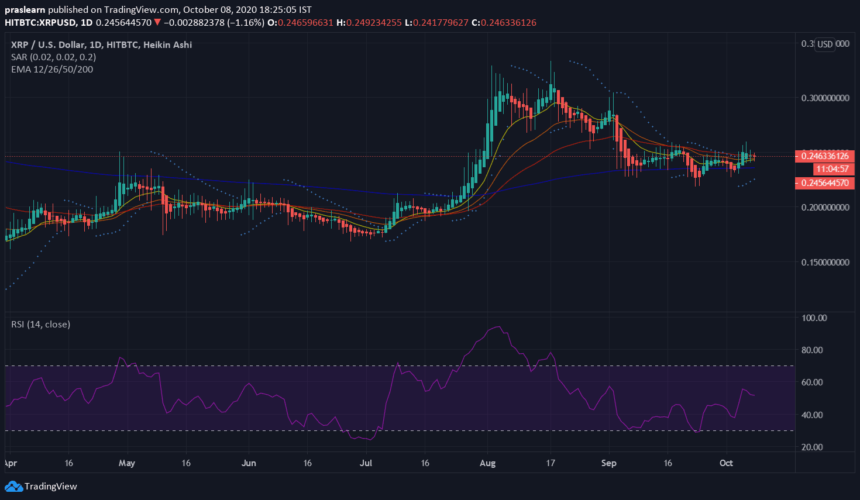
Task: Click the Sep label on time axis
Action: pyautogui.click(x=608, y=463)
